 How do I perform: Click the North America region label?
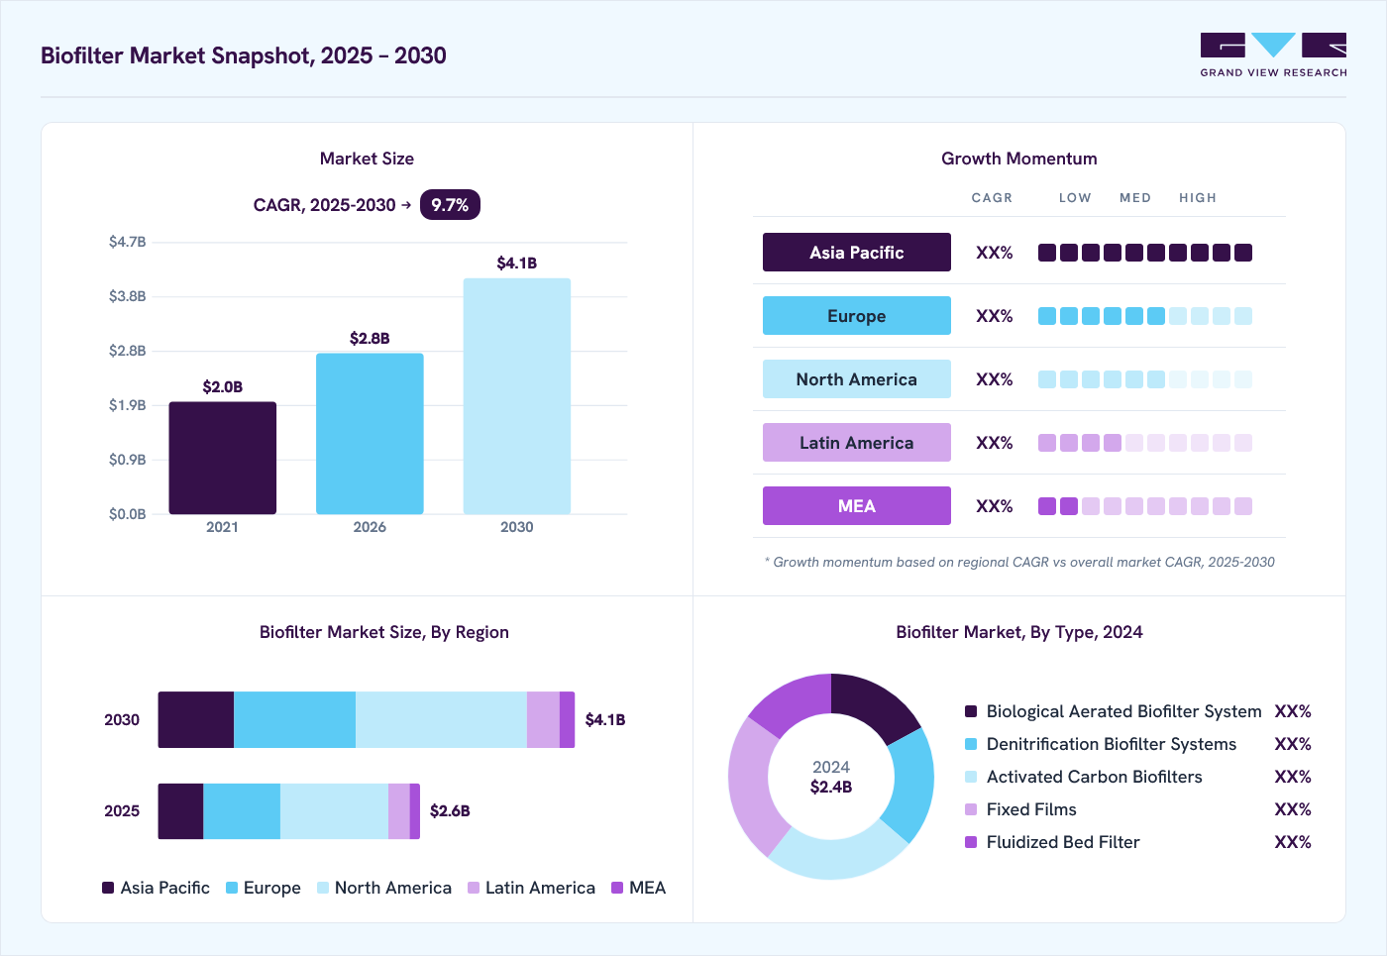tap(857, 379)
